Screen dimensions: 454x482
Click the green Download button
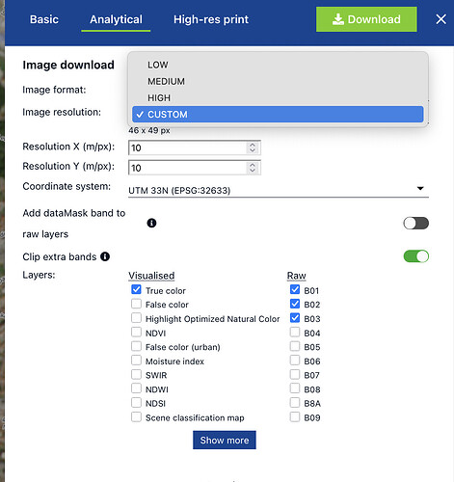(366, 19)
